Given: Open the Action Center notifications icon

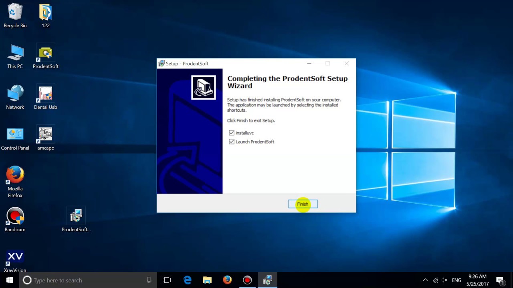Looking at the screenshot, I should [x=500, y=280].
